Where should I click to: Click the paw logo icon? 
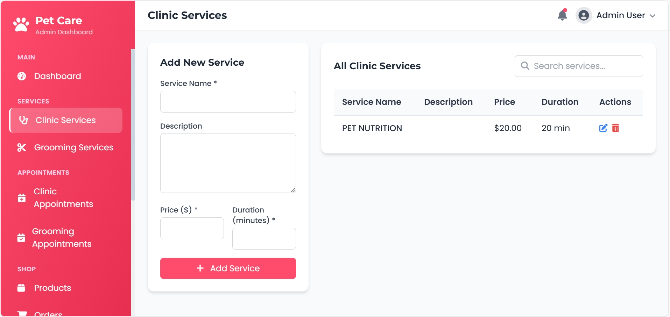(x=21, y=25)
